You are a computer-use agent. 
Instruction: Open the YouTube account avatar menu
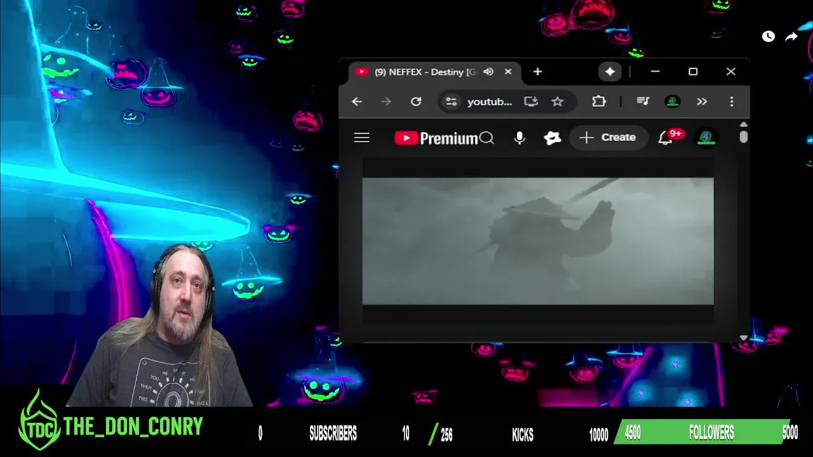pos(706,138)
